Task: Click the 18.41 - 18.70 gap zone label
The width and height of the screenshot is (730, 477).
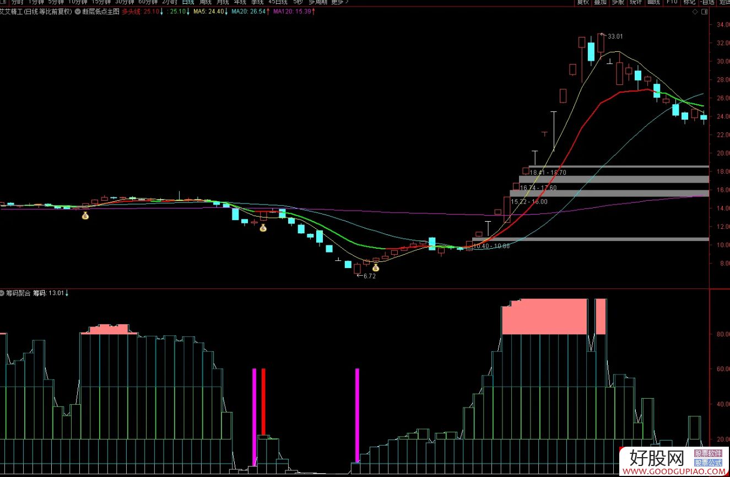Action: (548, 173)
